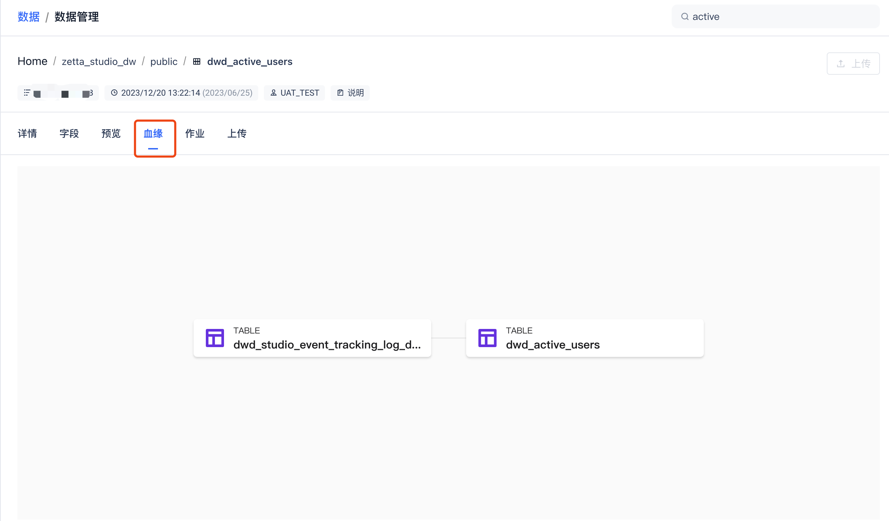This screenshot has width=889, height=521.
Task: Click the clipboard icon beside 说明
Action: pos(340,93)
